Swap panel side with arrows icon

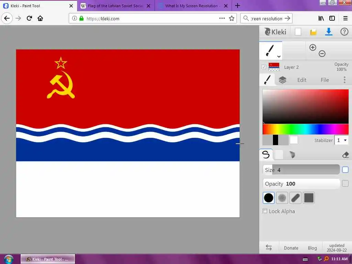click(269, 247)
